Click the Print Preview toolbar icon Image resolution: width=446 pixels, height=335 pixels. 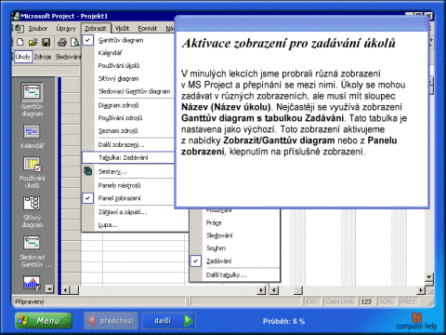tap(75, 42)
